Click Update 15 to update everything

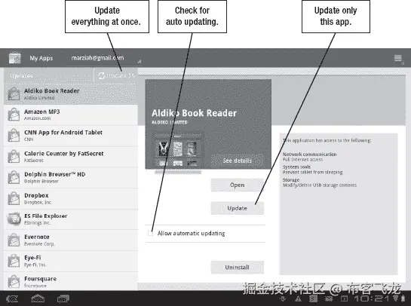[116, 75]
